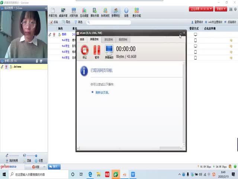Open the Windows Start menu

[x=4, y=175]
